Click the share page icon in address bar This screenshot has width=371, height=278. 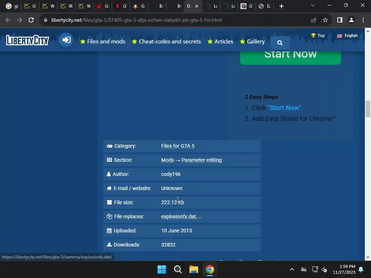point(314,20)
